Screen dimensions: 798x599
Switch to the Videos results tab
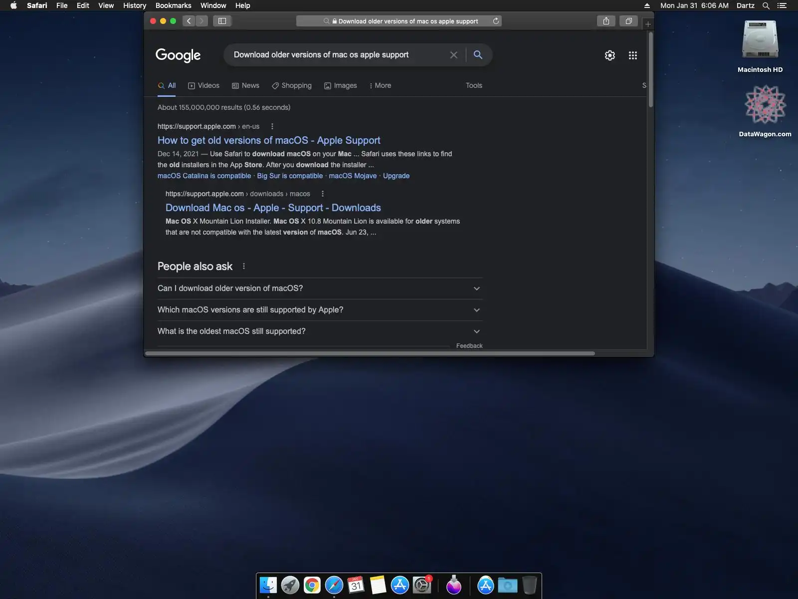click(203, 85)
